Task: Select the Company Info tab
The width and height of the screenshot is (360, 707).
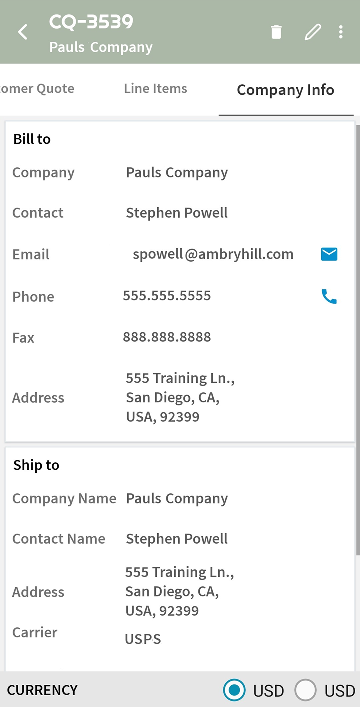Action: 285,90
